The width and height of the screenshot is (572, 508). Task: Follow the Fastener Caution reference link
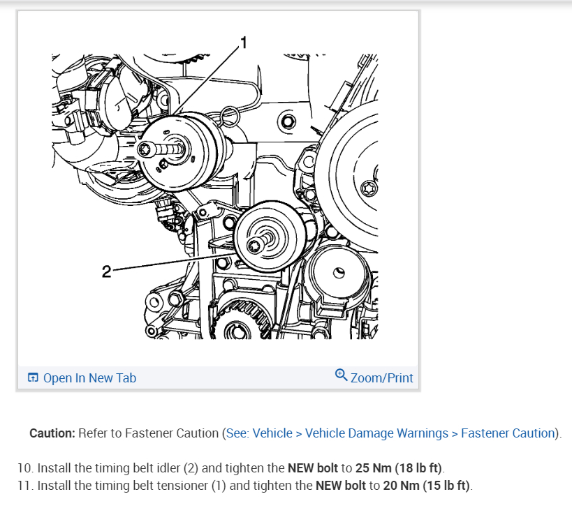(x=390, y=433)
